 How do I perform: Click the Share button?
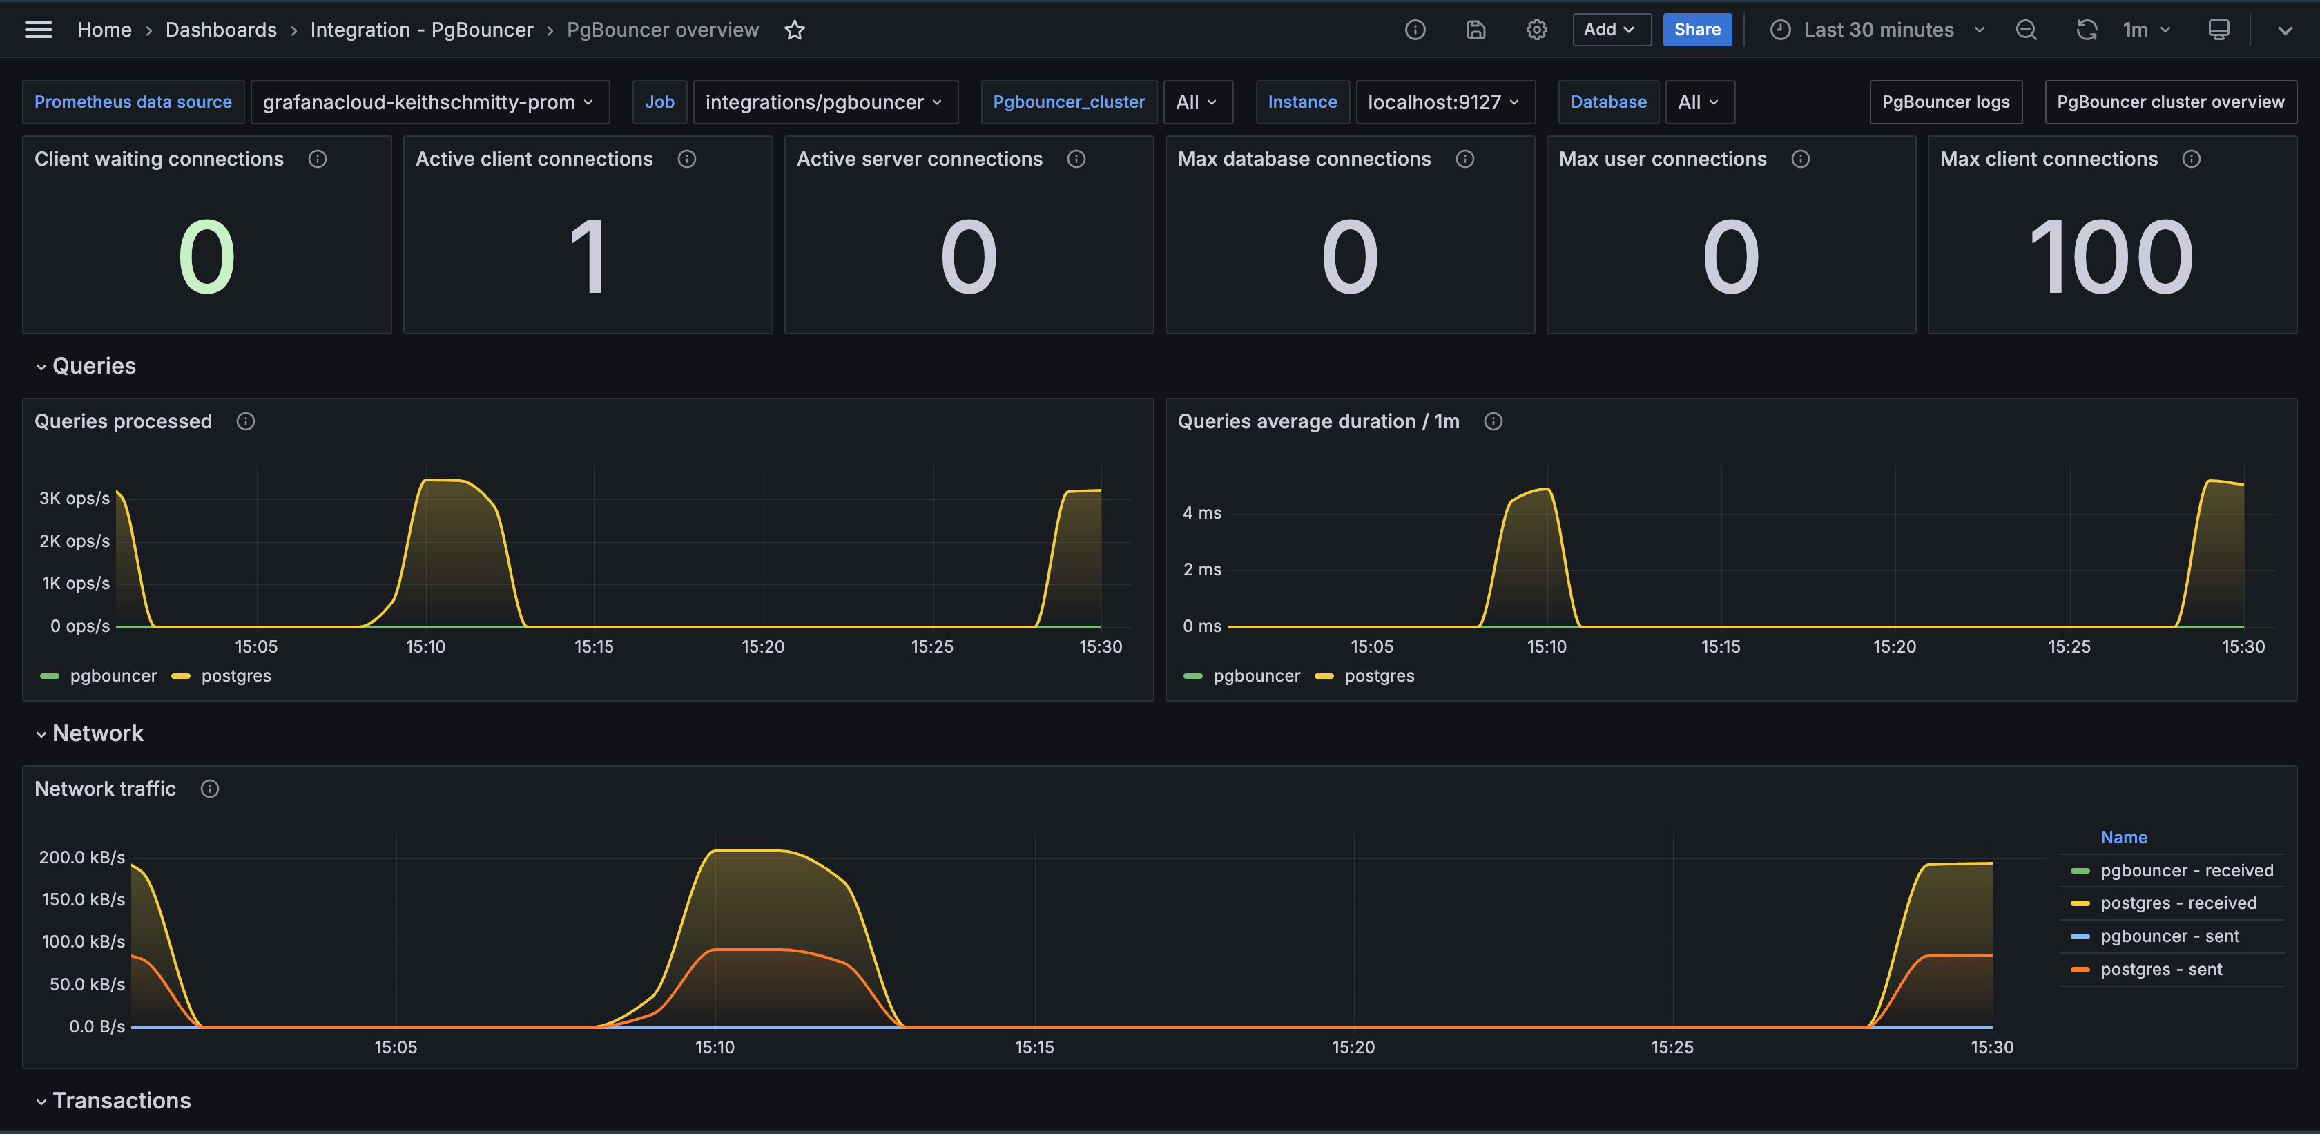pos(1696,30)
